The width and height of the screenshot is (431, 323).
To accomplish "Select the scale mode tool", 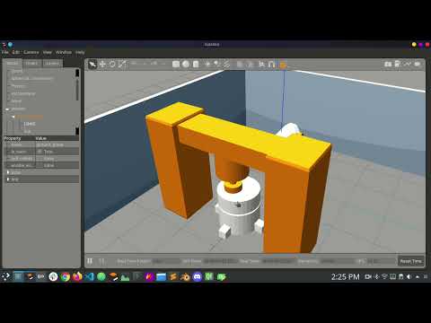I will point(122,65).
